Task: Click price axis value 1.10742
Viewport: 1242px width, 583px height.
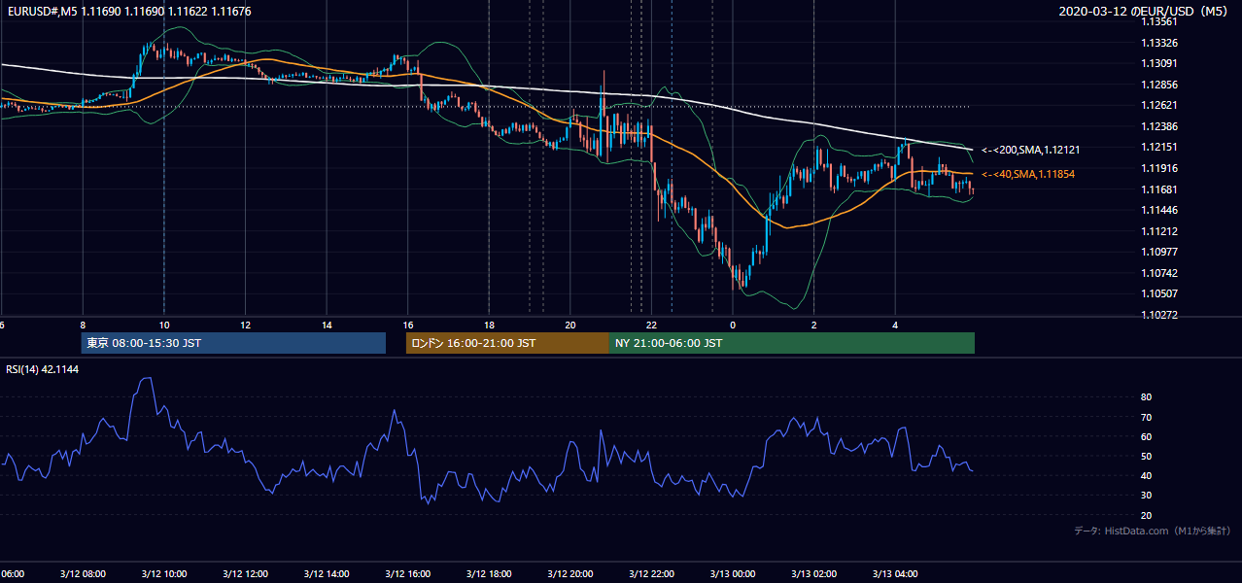Action: tap(1159, 273)
